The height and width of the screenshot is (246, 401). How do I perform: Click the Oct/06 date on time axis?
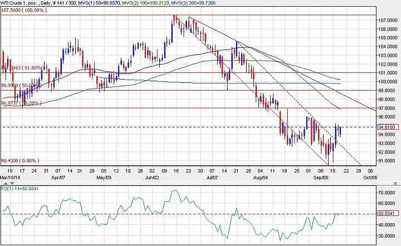click(x=370, y=179)
